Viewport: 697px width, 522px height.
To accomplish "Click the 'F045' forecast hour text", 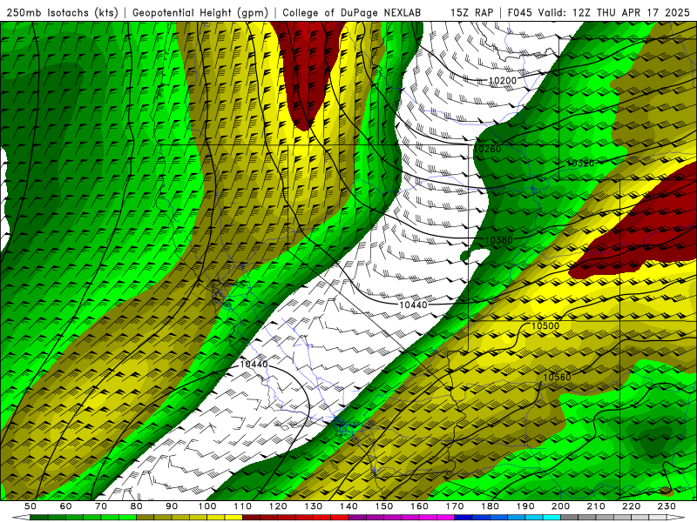I will (x=519, y=12).
